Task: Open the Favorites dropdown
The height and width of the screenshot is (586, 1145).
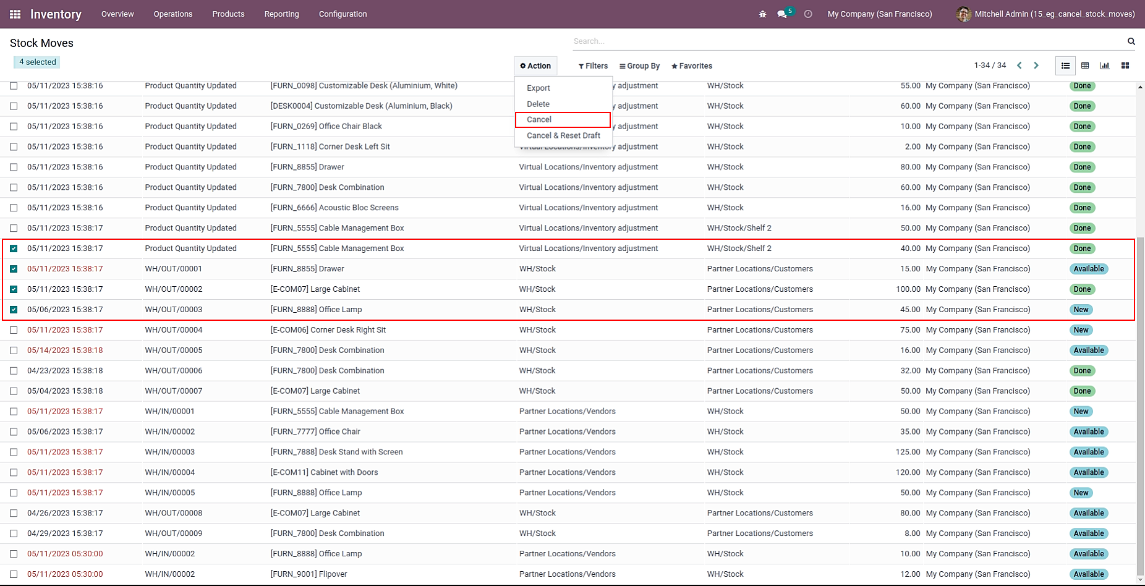Action: 692,66
